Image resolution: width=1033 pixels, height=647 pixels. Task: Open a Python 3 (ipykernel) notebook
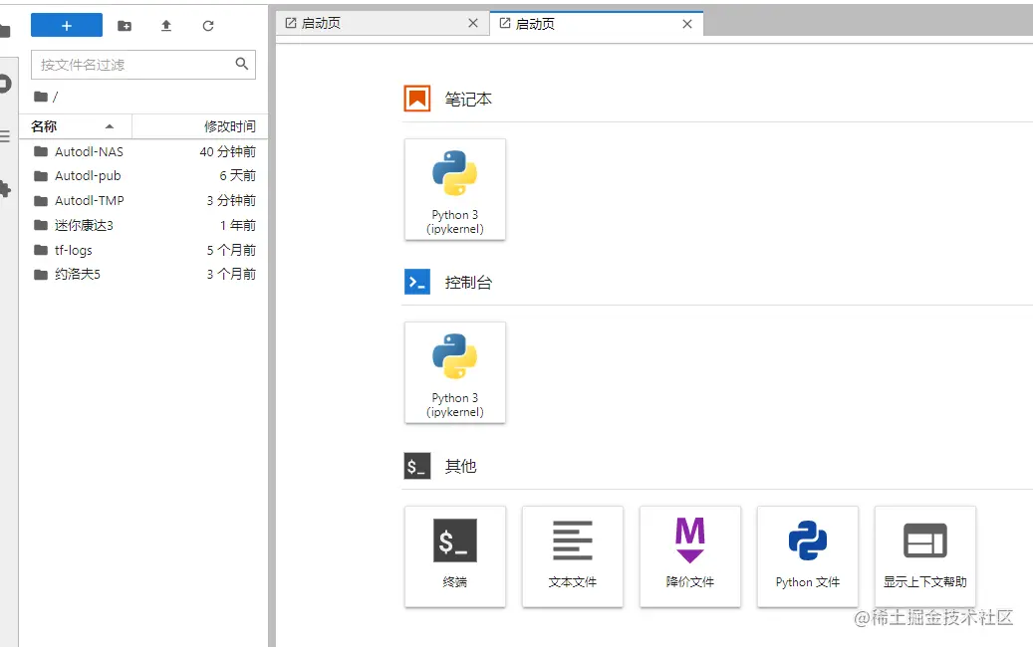(x=455, y=189)
